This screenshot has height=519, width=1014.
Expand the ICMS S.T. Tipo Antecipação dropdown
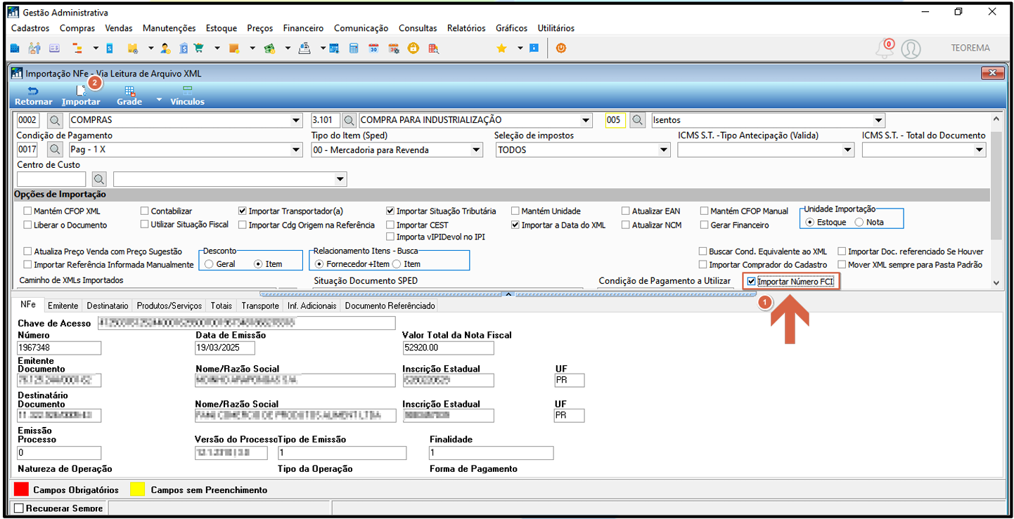(847, 150)
